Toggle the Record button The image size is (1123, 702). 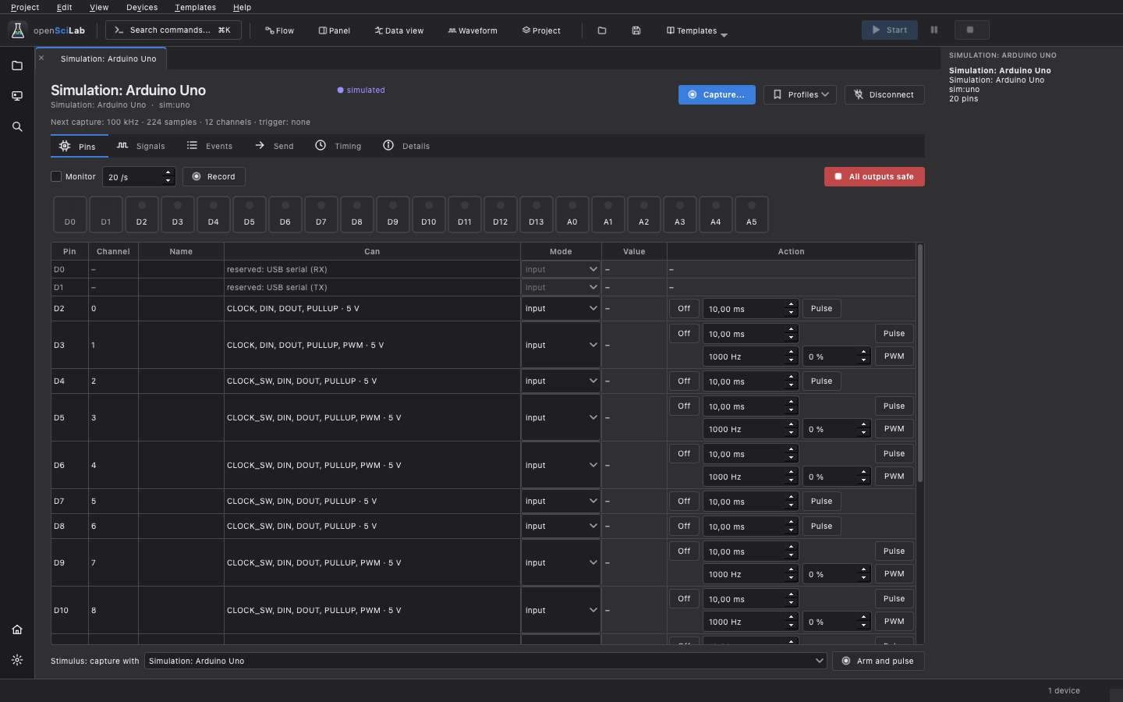214,177
